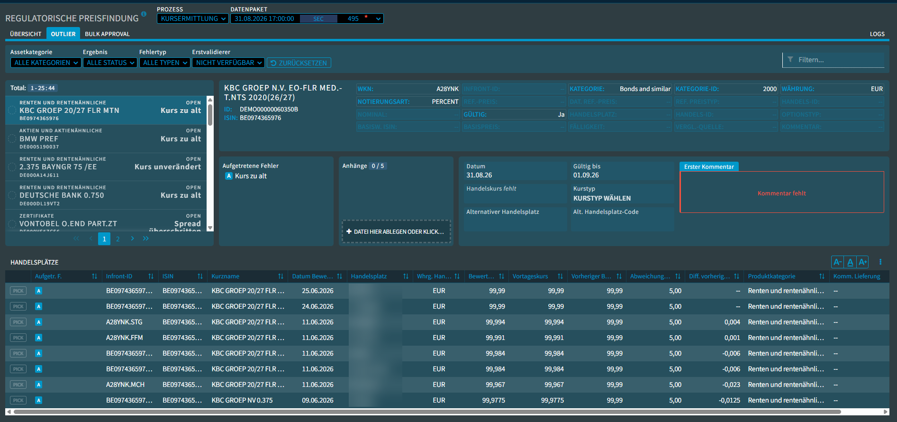
Task: Click the outlier list vertical scrollbar thumb
Action: click(210, 115)
